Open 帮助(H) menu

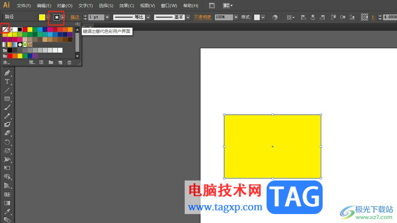(x=191, y=6)
